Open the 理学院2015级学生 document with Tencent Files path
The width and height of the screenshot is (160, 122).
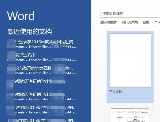[42, 110]
